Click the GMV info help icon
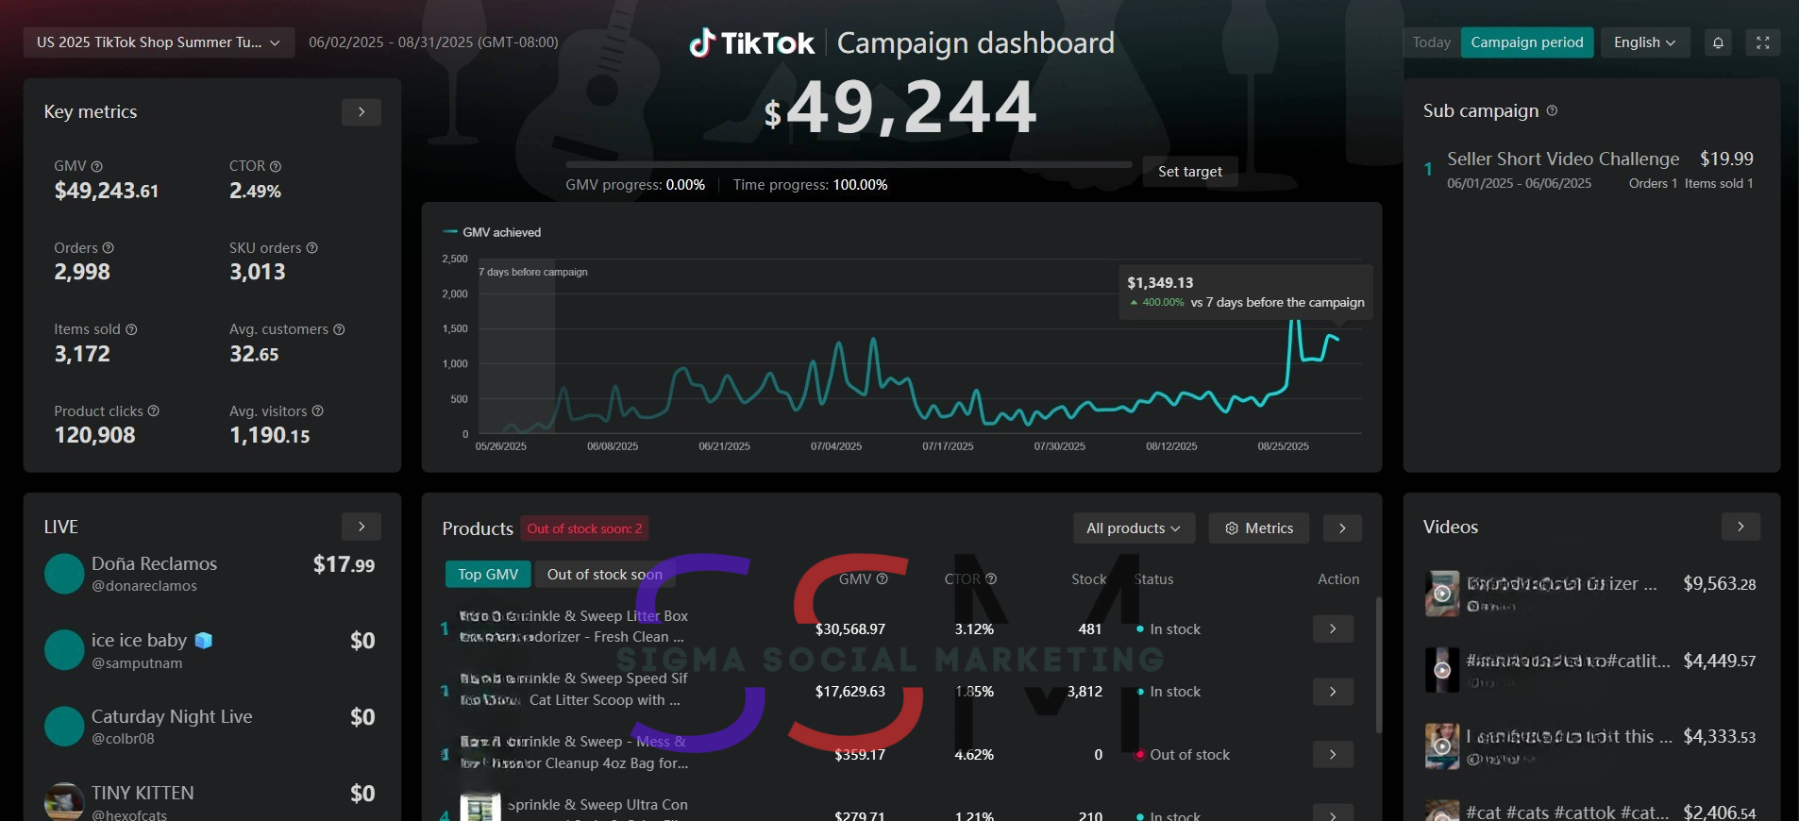 click(x=96, y=166)
